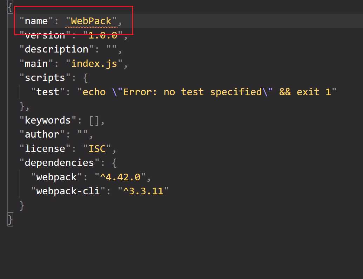363x279 pixels.
Task: Click the empty keywords array brackets
Action: pyautogui.click(x=94, y=120)
